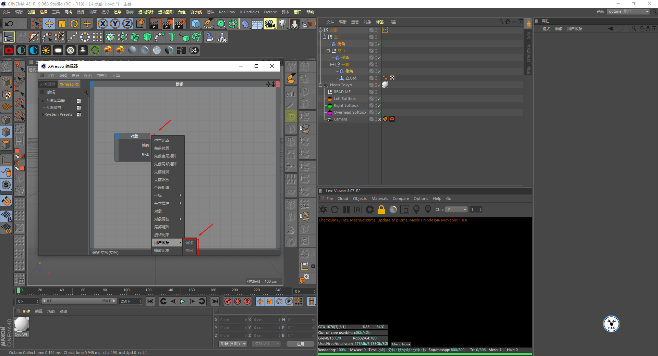Click the 0 F to 250 F preview range bar

pyautogui.click(x=80, y=301)
